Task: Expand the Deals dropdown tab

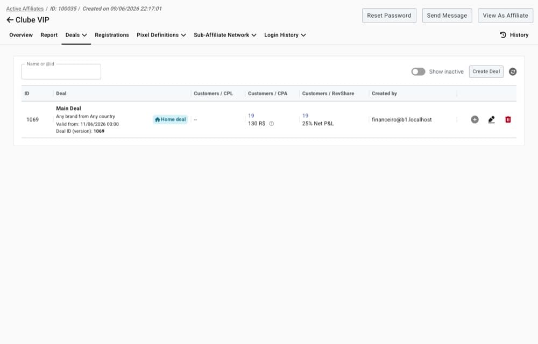Action: [76, 35]
